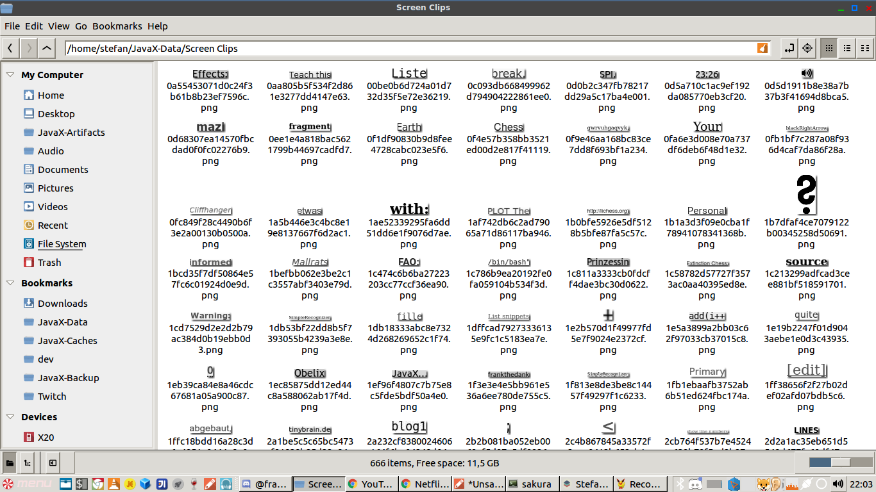The width and height of the screenshot is (876, 492).
Task: Open Trash in the sidebar
Action: pos(49,263)
